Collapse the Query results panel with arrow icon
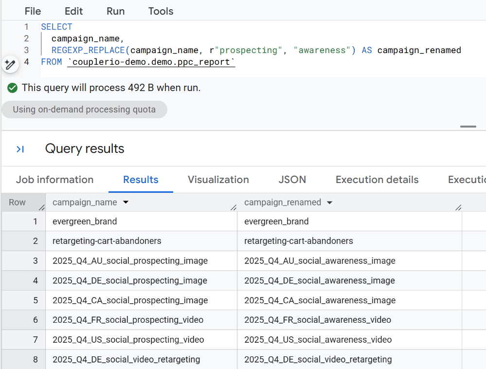This screenshot has height=369, width=486. pos(20,149)
